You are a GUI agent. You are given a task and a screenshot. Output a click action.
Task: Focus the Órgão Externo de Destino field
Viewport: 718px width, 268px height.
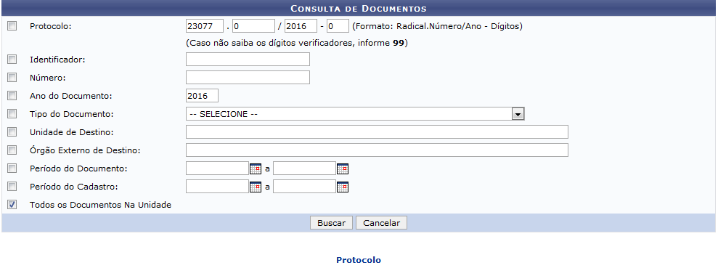377,150
